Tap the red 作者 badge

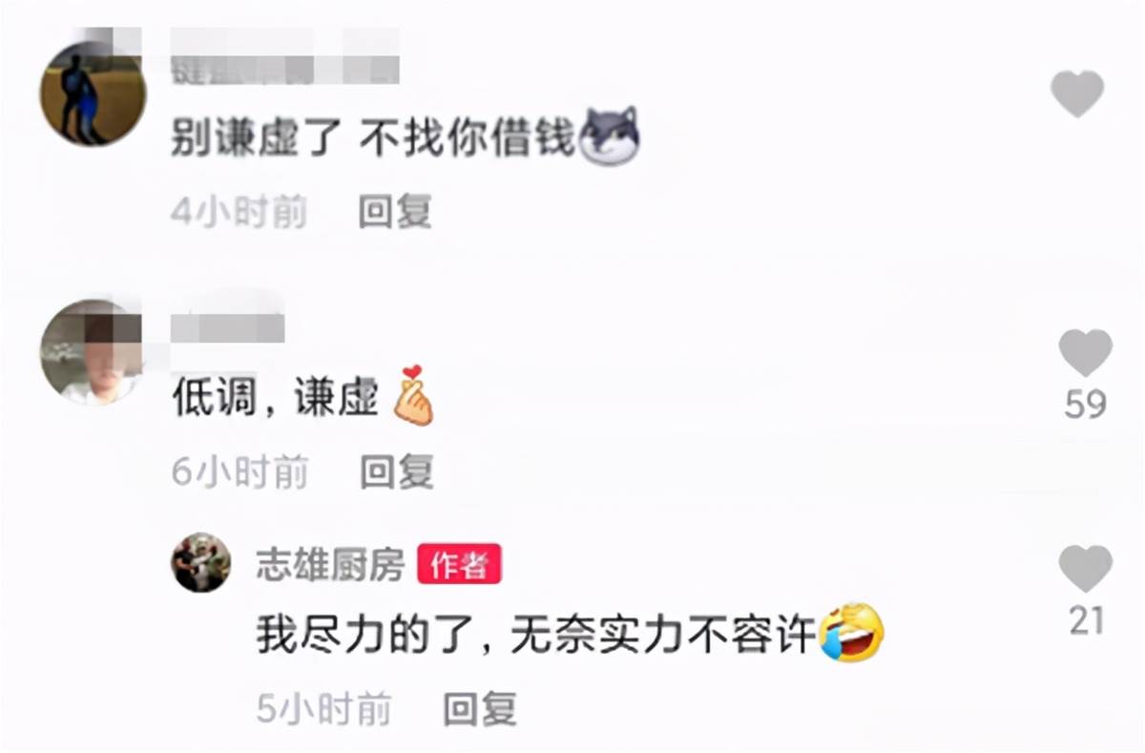point(459,566)
